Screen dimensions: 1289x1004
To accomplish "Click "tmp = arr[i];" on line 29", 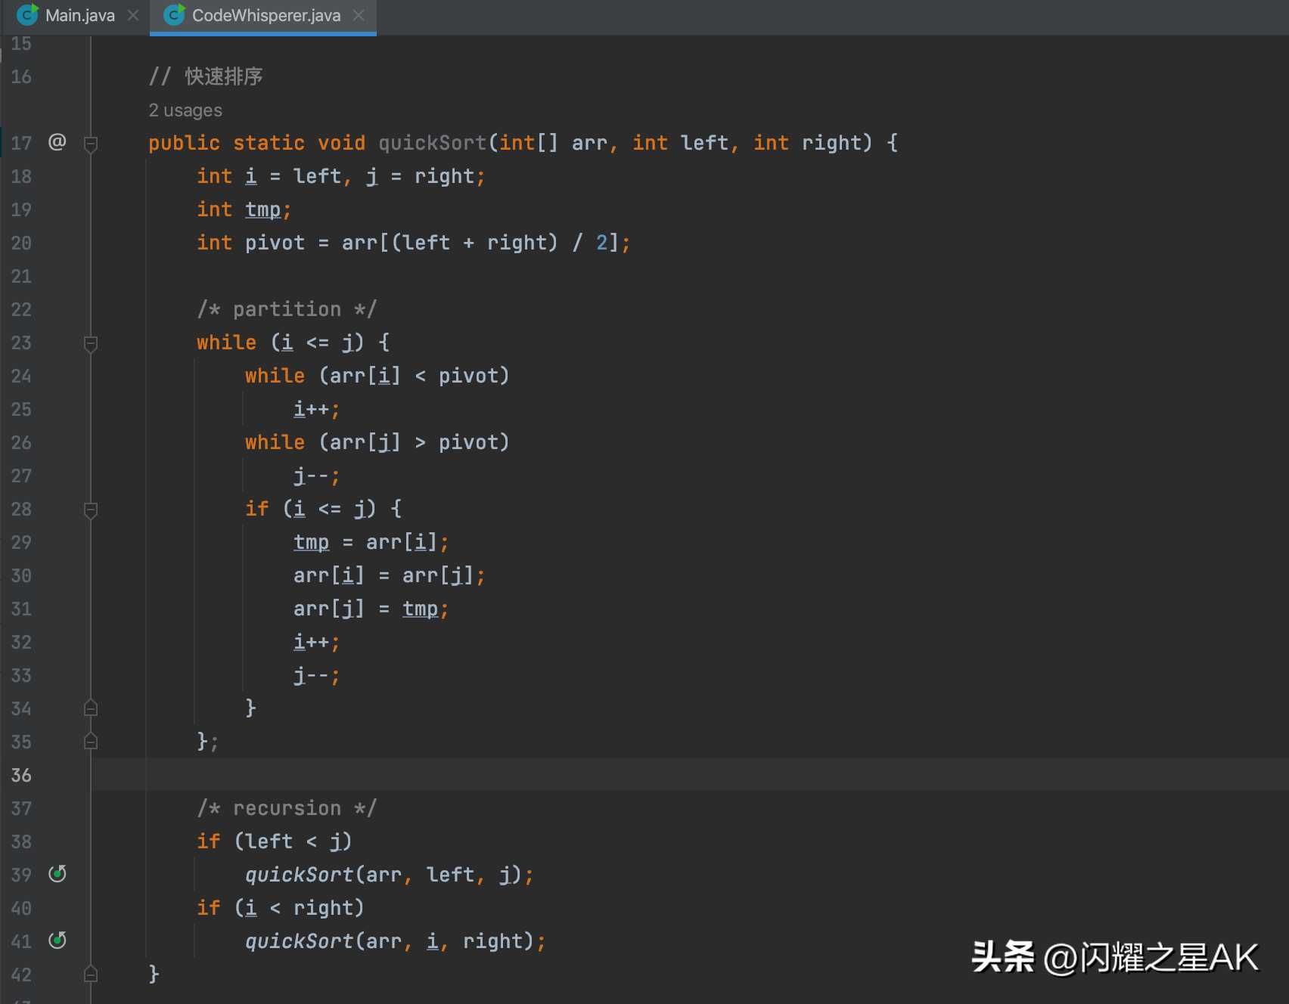I will [371, 542].
